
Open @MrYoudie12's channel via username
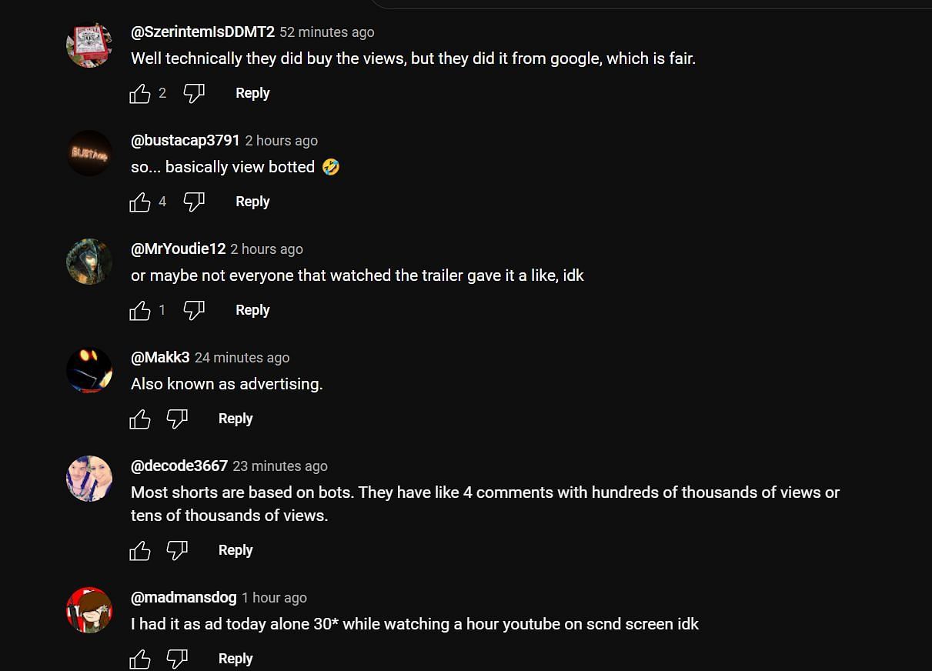pyautogui.click(x=178, y=249)
